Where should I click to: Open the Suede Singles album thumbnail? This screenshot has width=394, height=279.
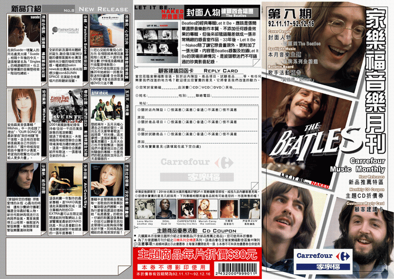tap(24, 30)
